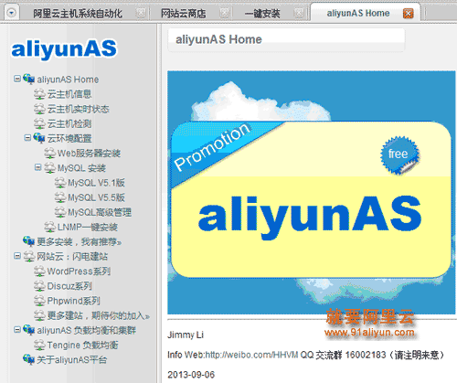
Task: Open Discuz系列 in the tree
Action: (x=69, y=286)
